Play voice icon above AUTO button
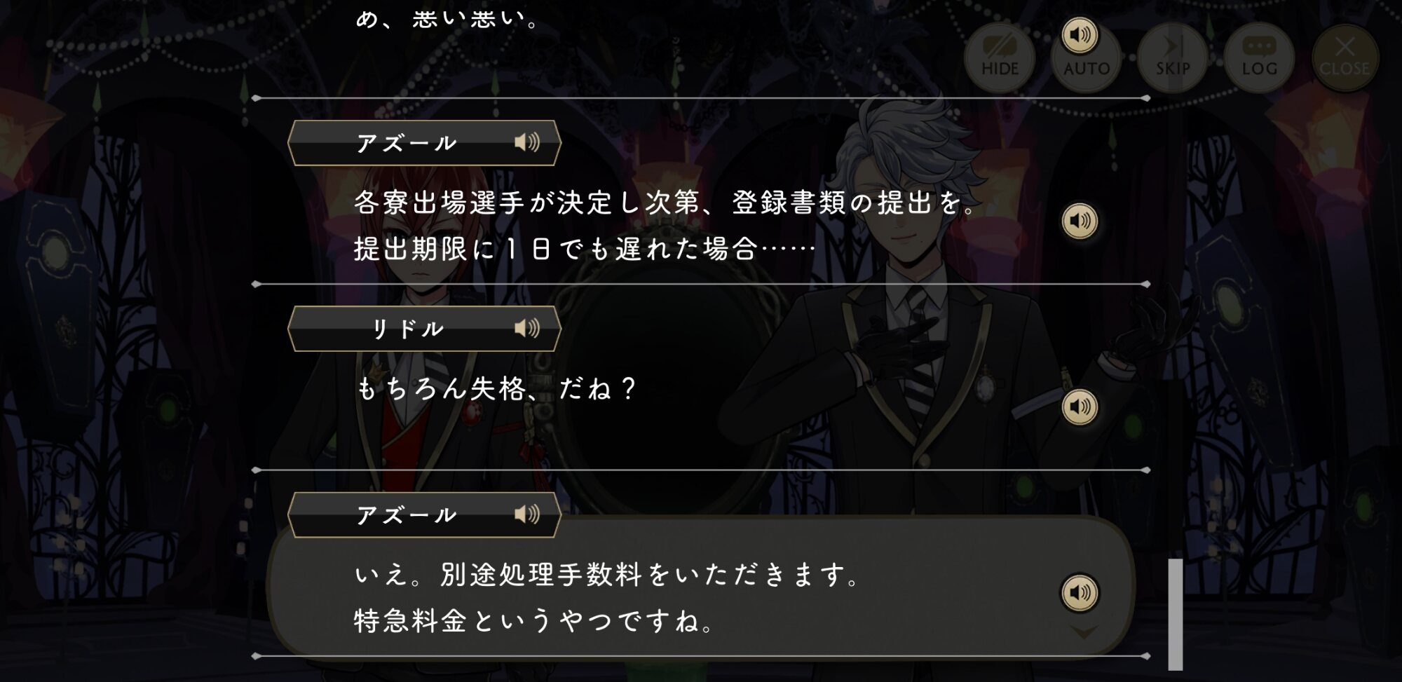The height and width of the screenshot is (682, 1402). click(1080, 35)
